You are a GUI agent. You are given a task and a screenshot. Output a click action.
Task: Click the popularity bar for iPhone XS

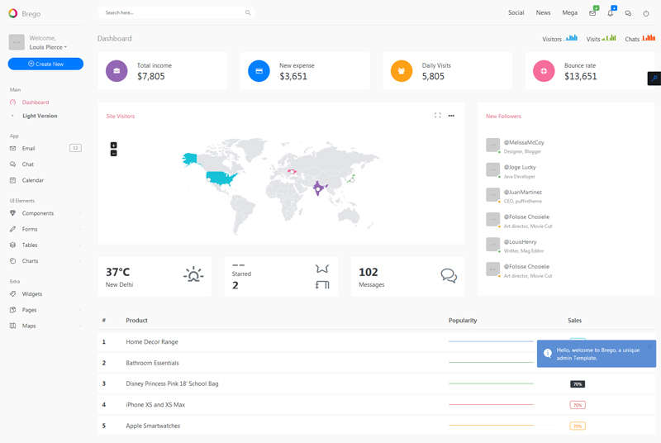click(491, 405)
